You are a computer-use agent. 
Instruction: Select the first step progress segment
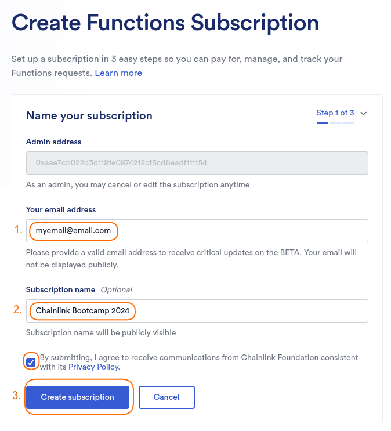click(323, 123)
